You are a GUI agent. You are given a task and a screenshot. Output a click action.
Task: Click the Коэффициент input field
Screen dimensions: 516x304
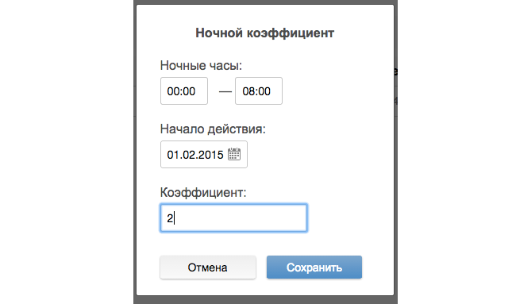(x=233, y=217)
